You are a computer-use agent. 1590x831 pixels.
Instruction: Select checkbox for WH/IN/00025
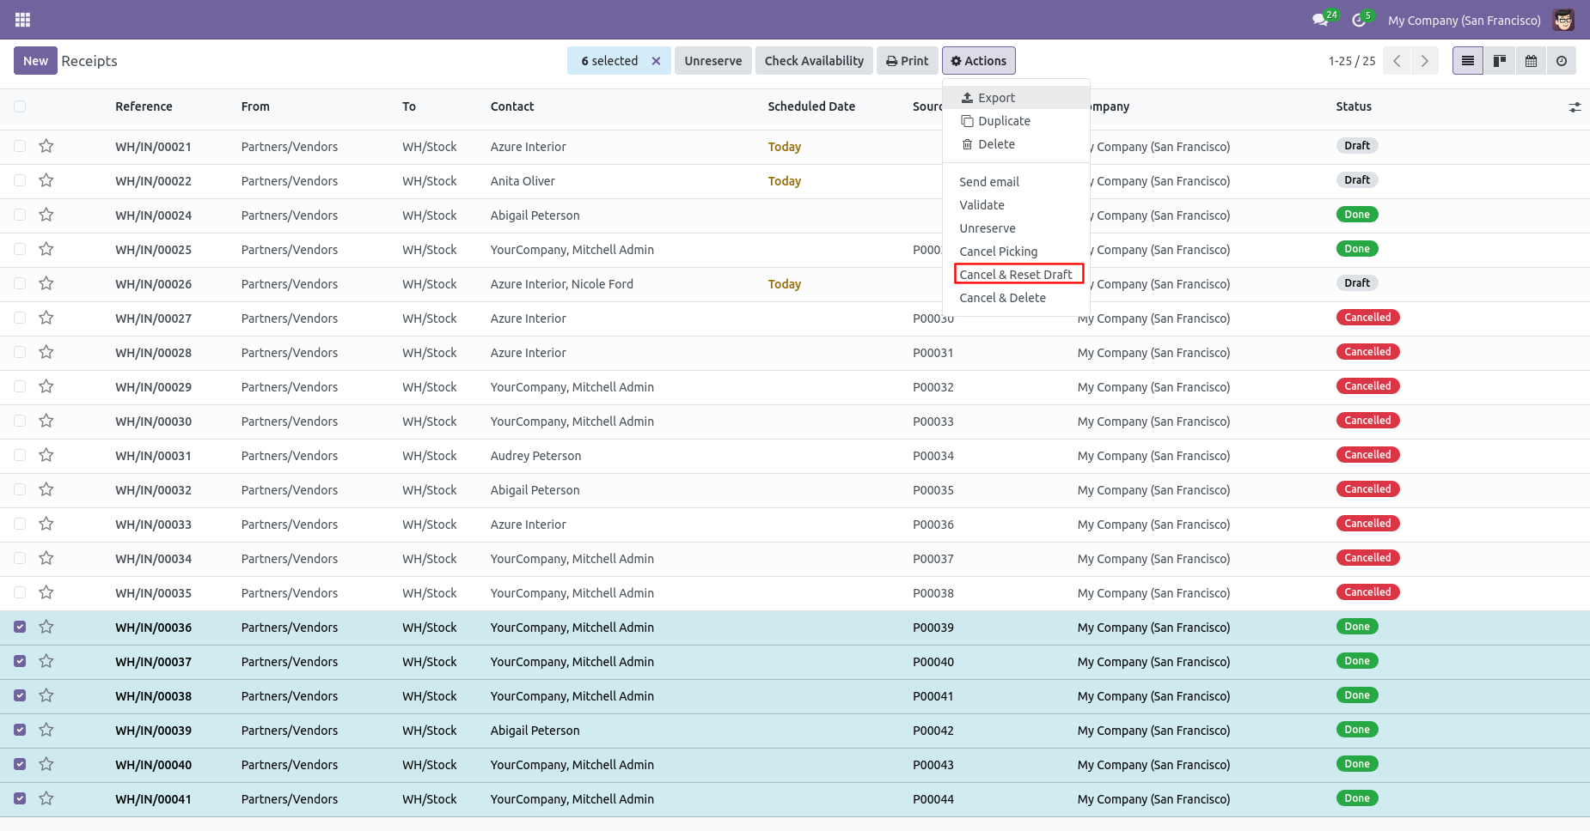[x=20, y=249]
